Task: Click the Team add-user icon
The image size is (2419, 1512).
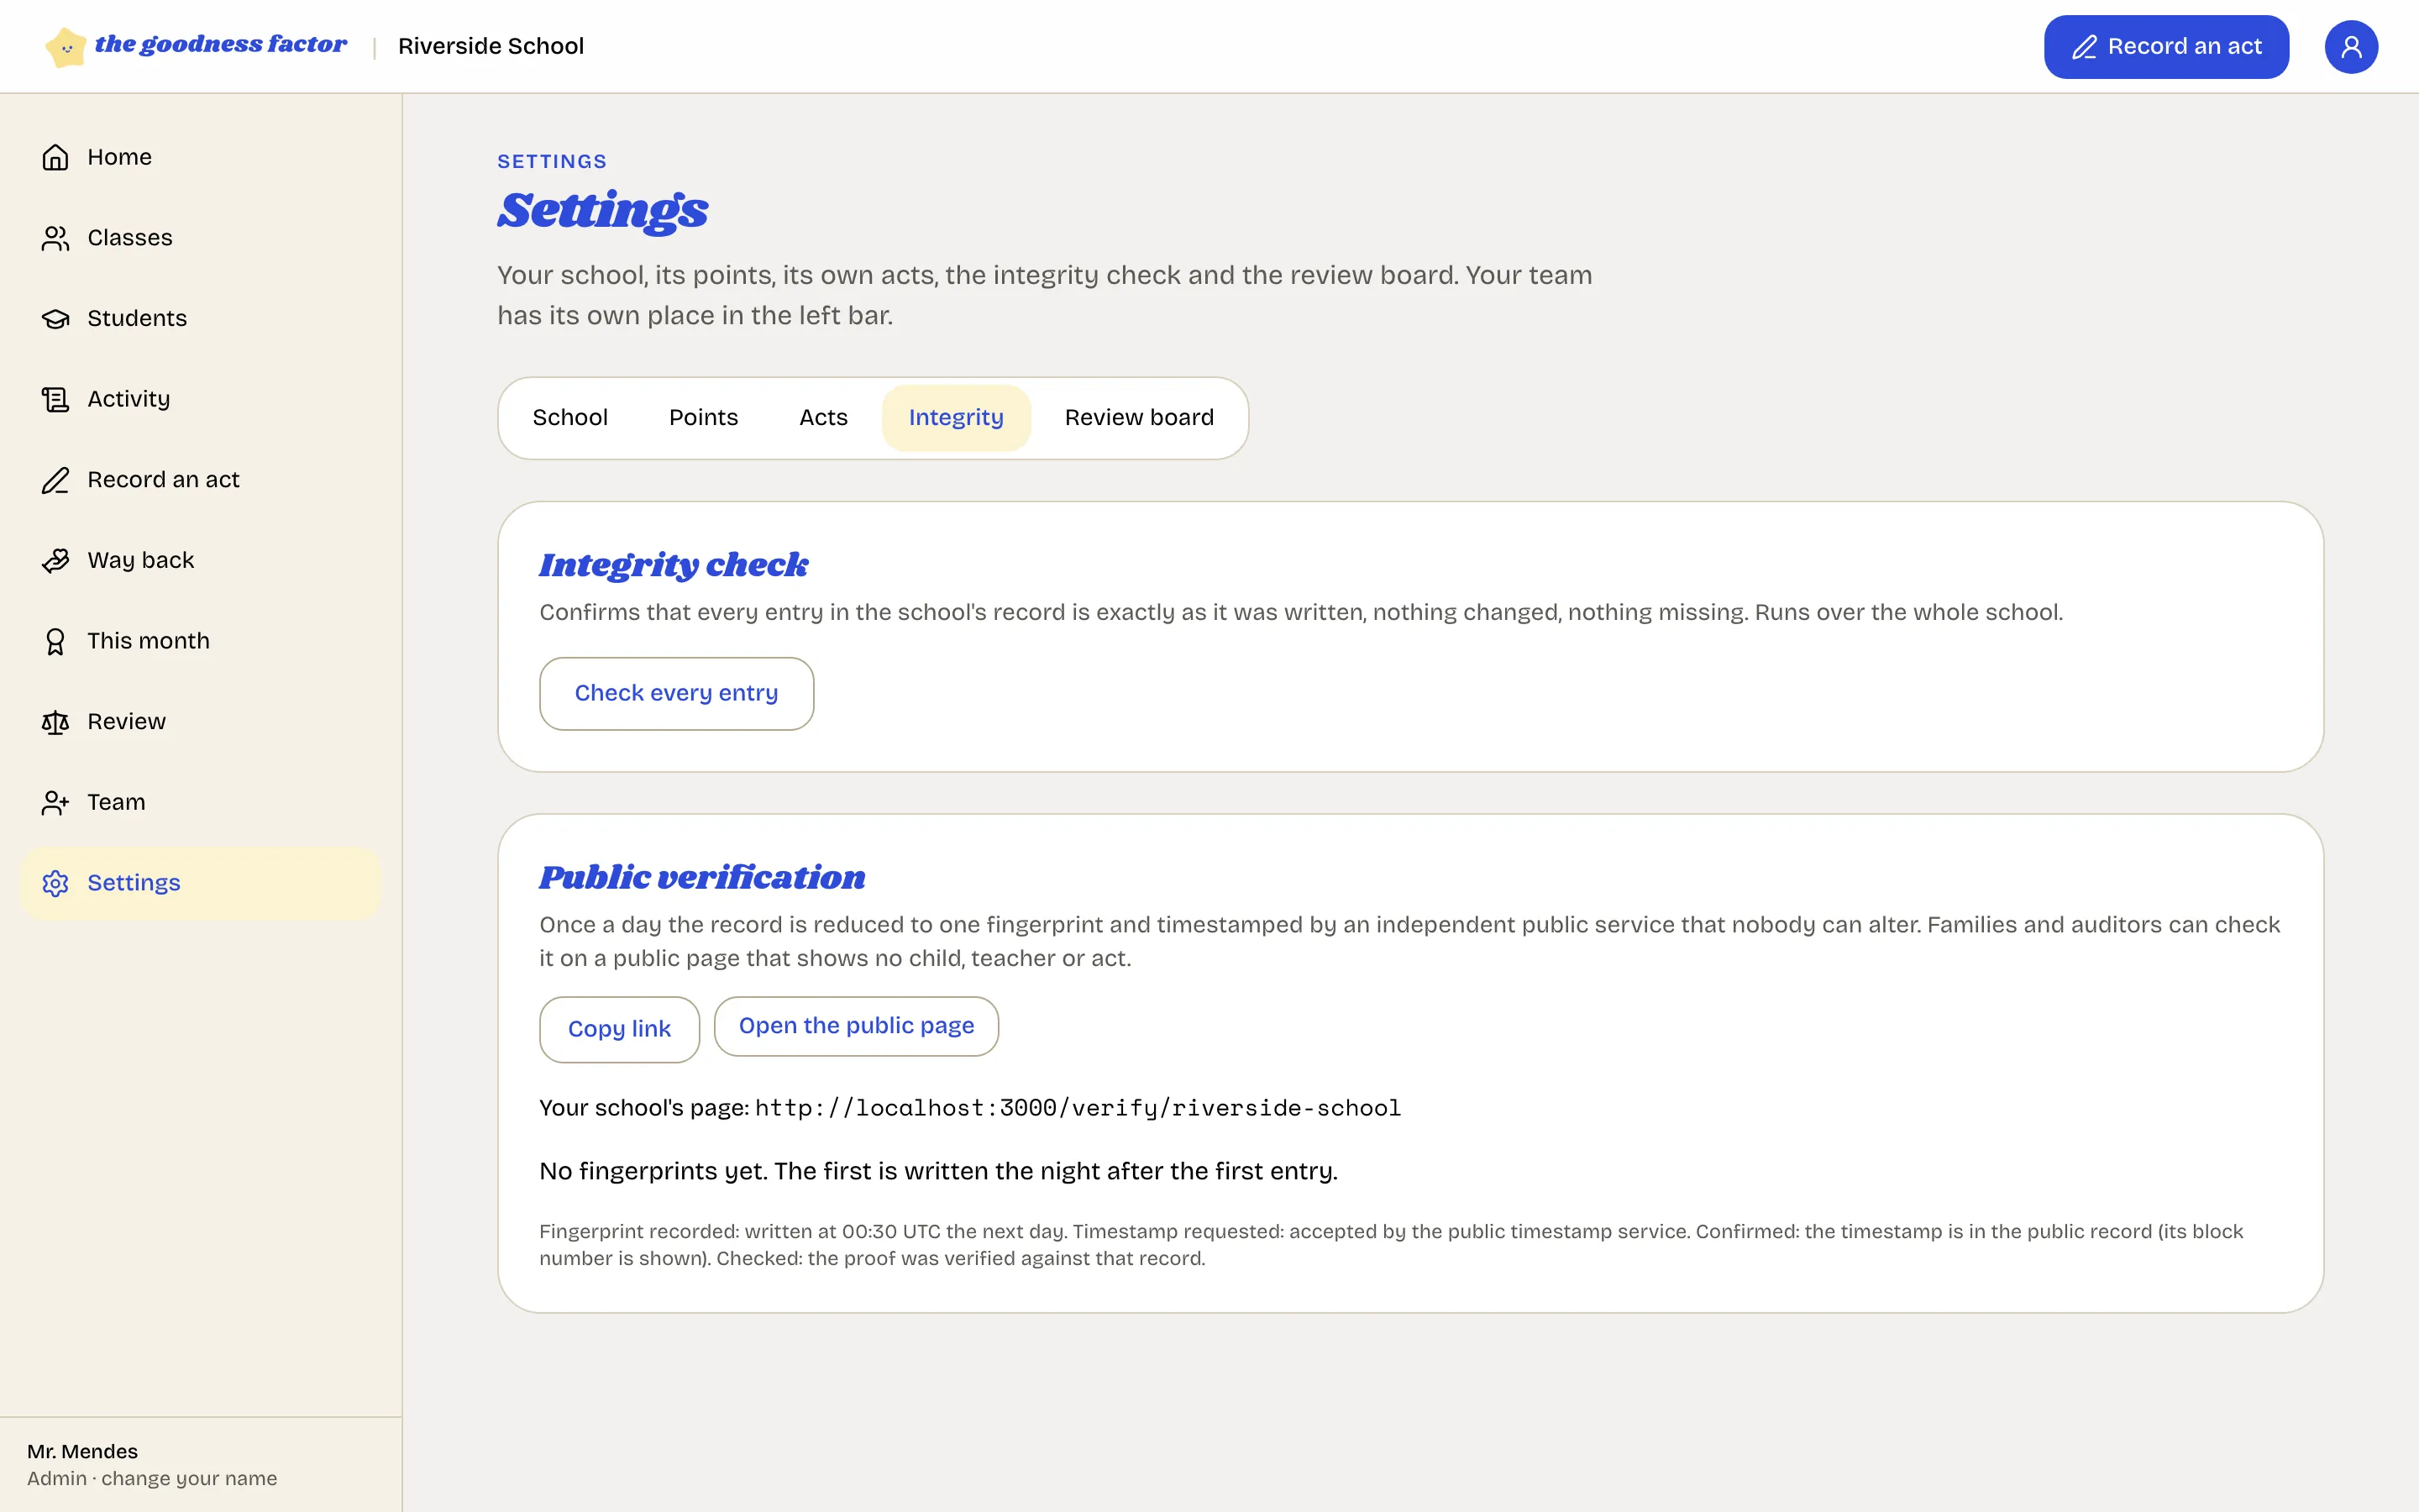Action: pos(55,802)
